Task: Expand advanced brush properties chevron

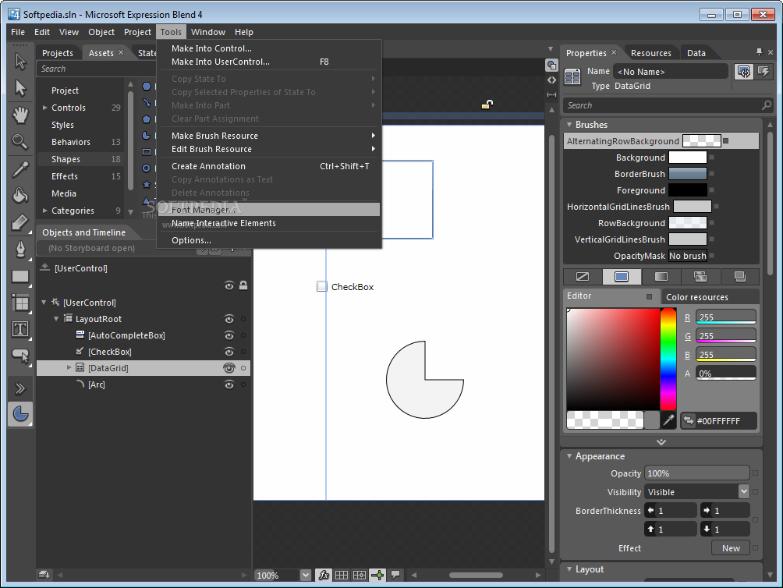Action: pos(661,442)
